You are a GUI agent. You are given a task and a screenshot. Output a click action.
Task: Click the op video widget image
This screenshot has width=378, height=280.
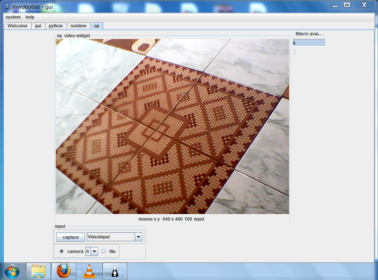click(172, 127)
